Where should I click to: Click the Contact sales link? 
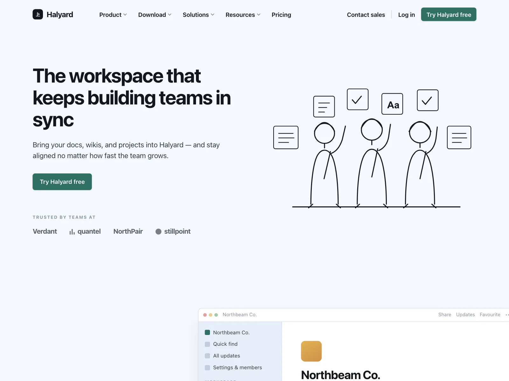(x=366, y=15)
